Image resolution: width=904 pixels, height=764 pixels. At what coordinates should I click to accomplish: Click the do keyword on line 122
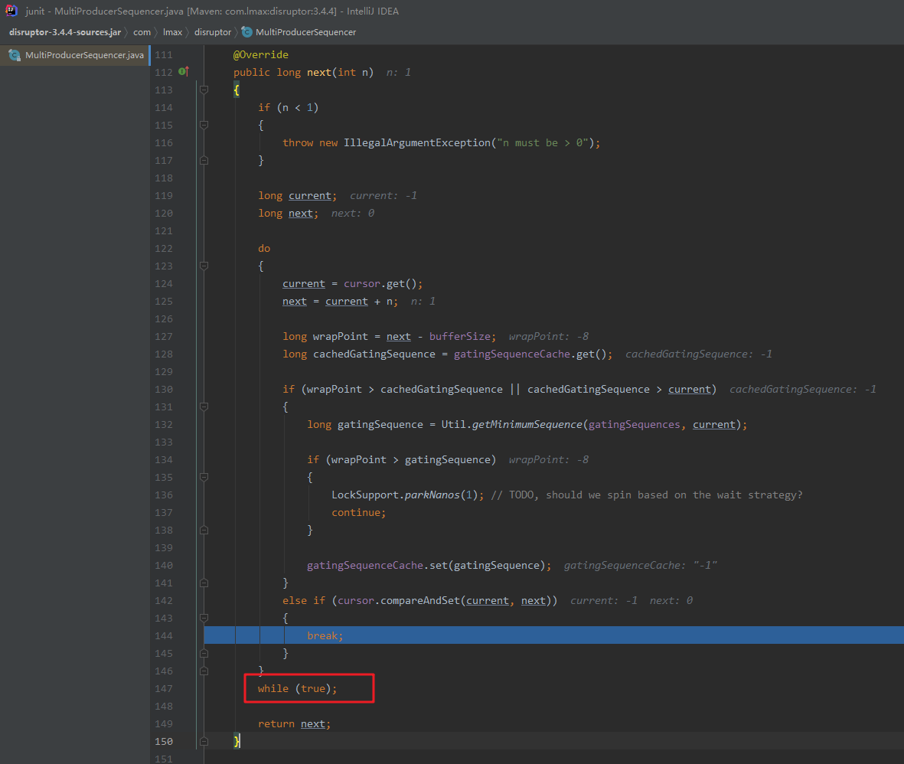point(264,249)
